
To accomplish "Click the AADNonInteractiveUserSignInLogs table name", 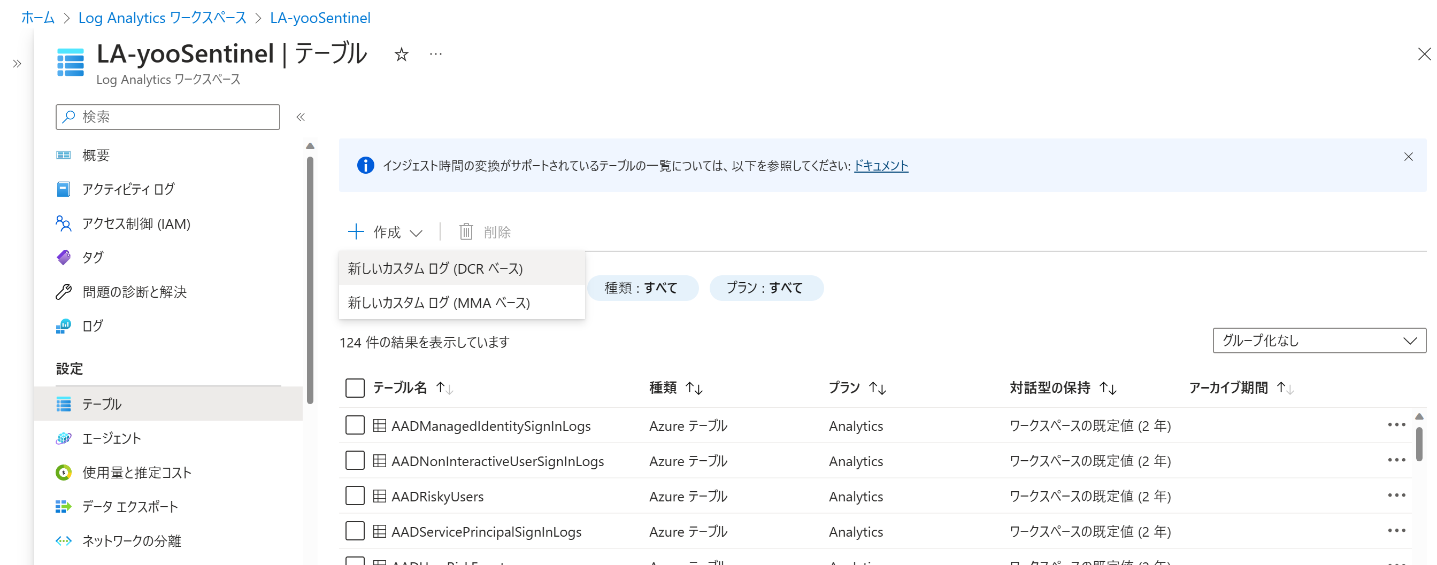I will (497, 461).
